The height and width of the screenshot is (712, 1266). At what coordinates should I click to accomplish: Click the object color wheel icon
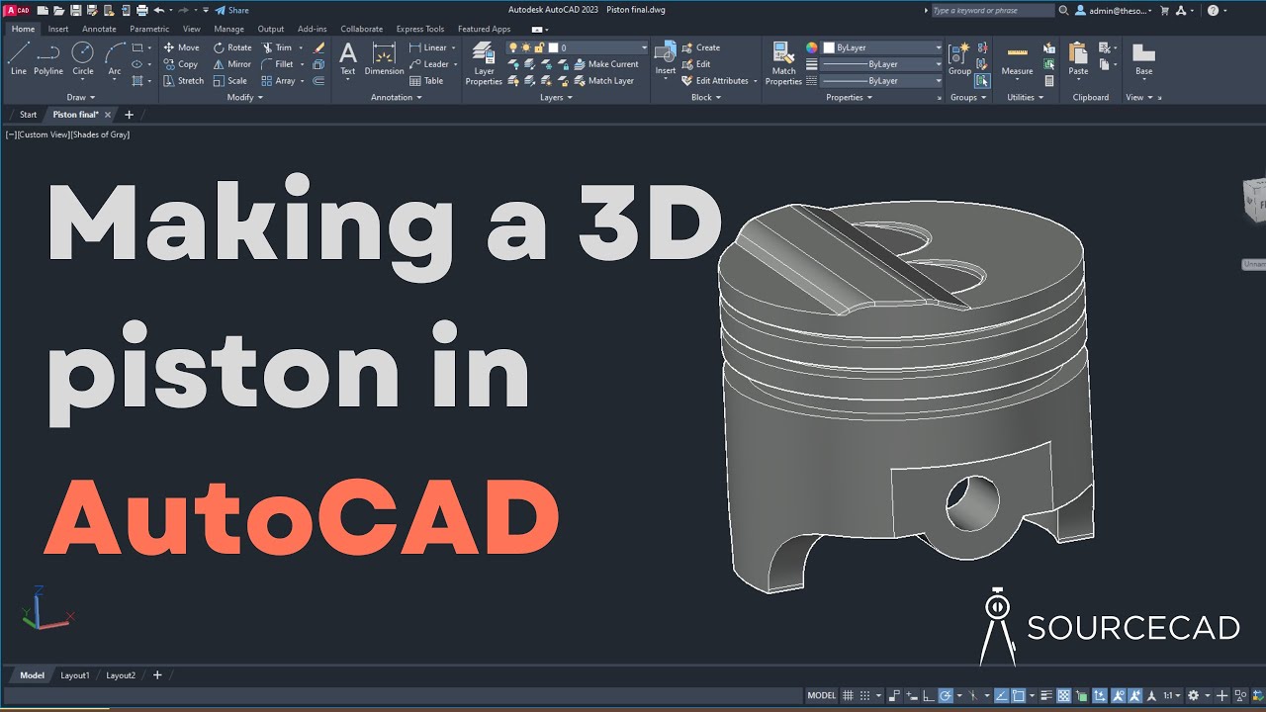[811, 47]
